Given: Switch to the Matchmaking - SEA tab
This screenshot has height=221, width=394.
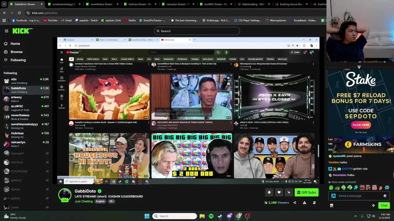Looking at the screenshot, I should (x=254, y=4).
